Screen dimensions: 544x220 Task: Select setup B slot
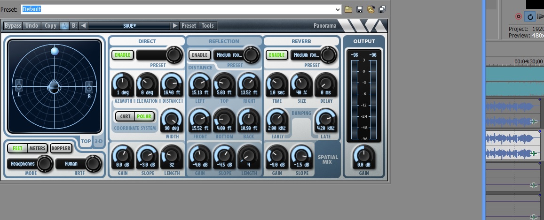pyautogui.click(x=74, y=26)
